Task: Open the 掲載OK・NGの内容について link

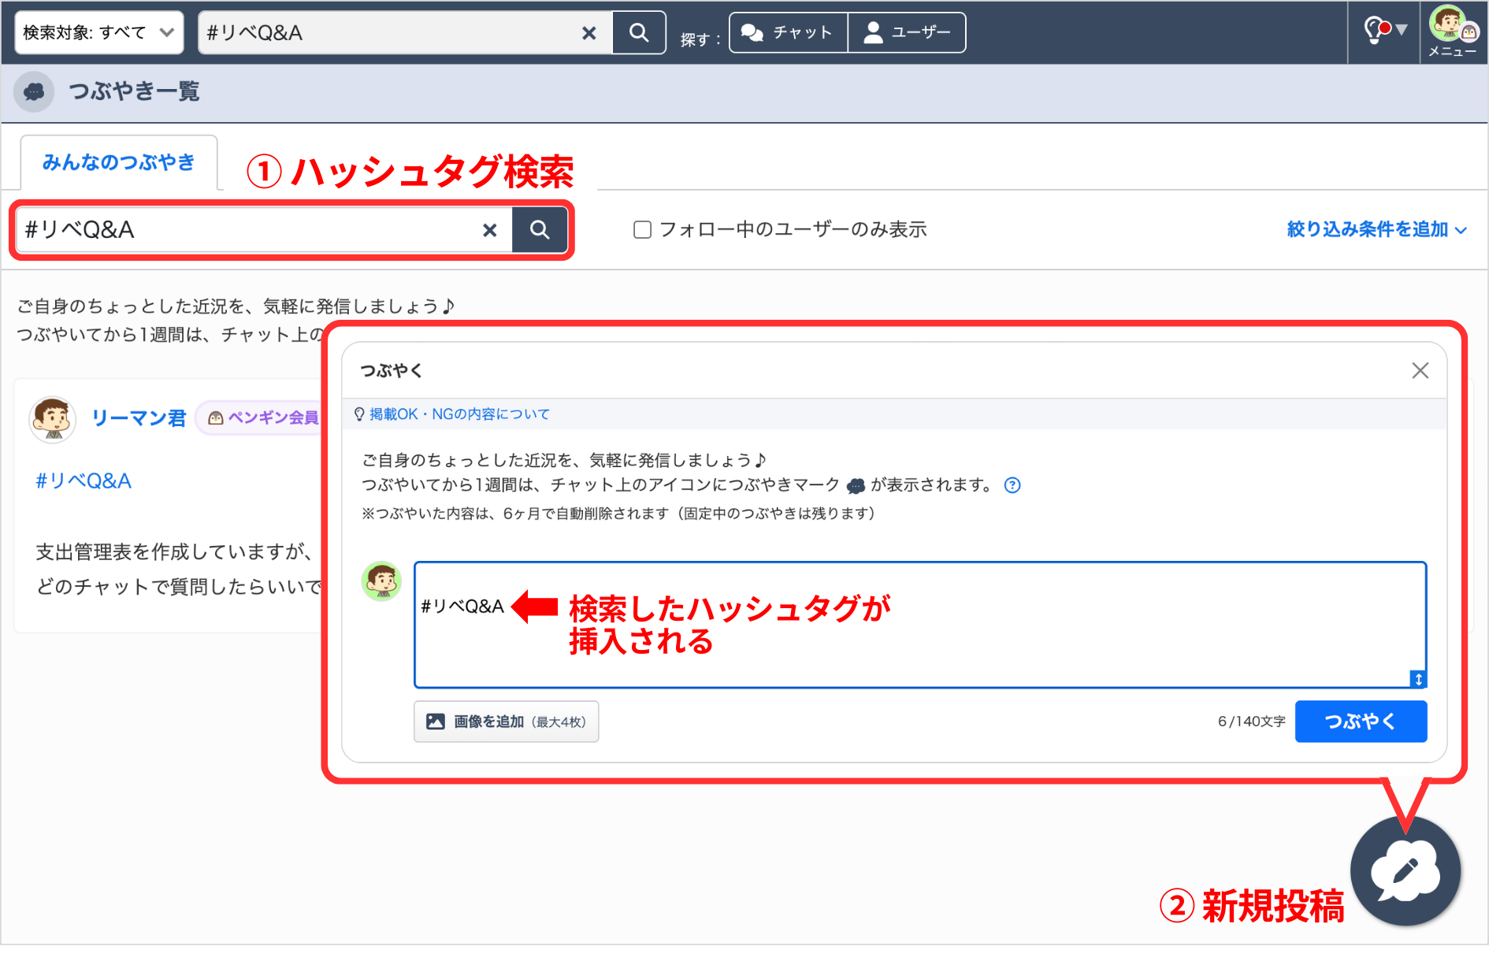Action: (461, 414)
